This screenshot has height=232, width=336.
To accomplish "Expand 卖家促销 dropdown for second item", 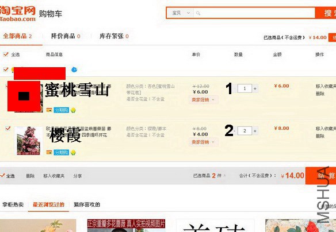I will pos(203,142).
